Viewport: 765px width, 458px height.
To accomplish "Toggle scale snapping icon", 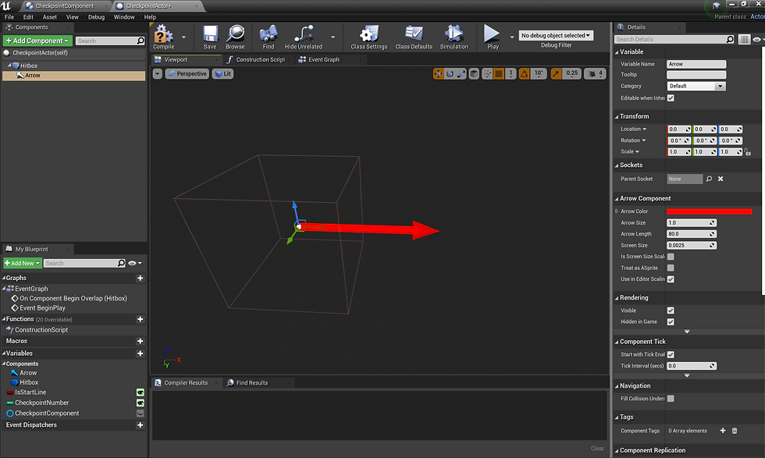I will (556, 73).
